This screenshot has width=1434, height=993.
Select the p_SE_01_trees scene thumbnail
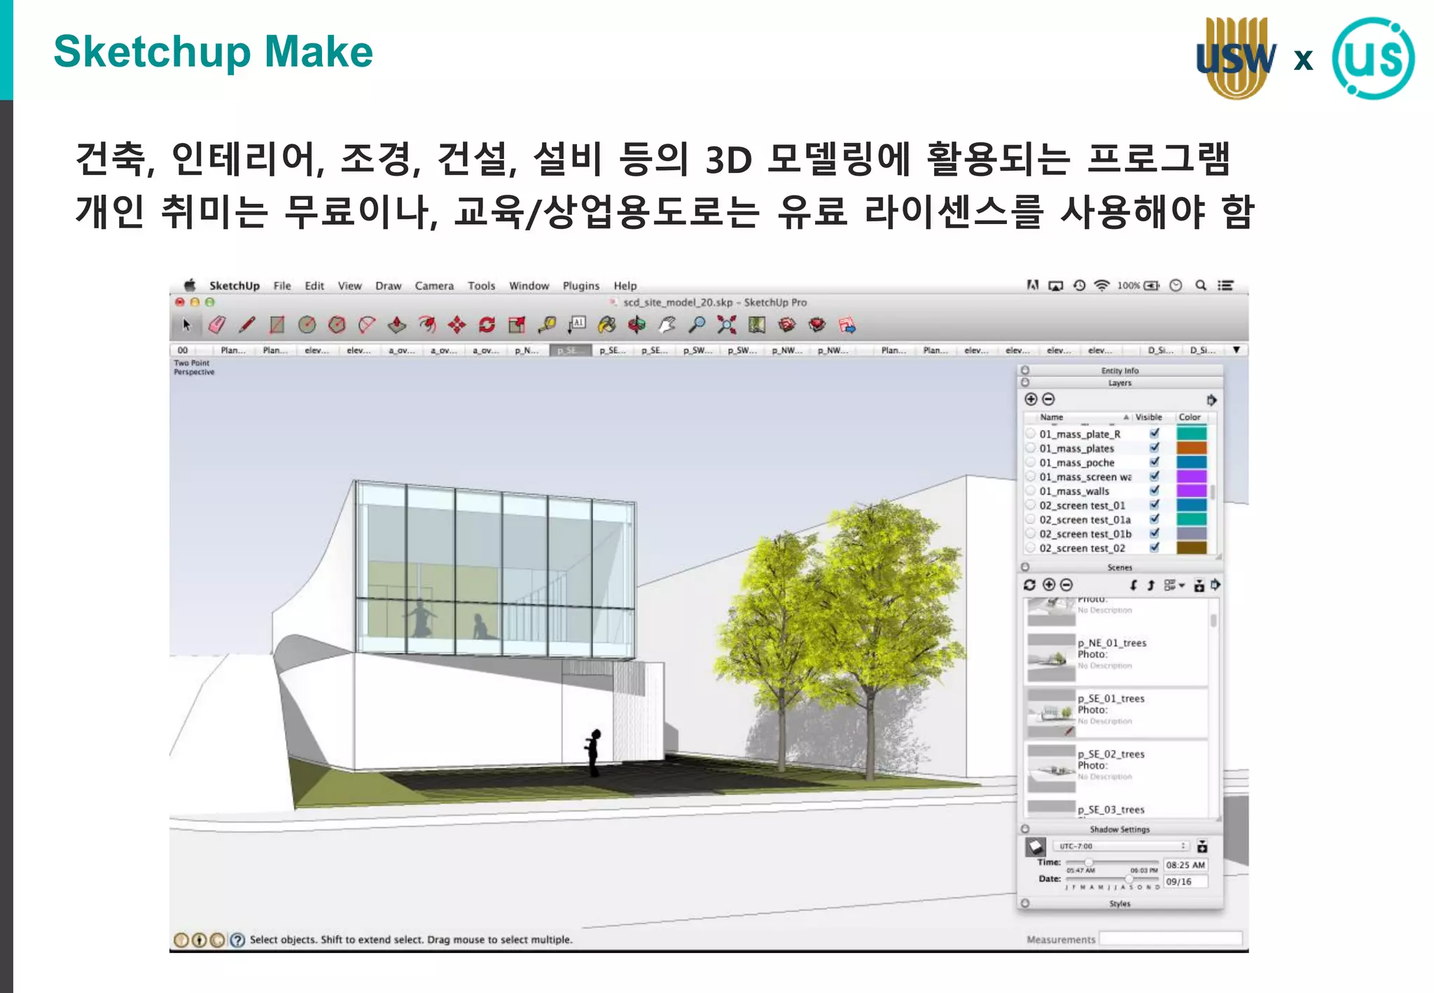[x=1050, y=713]
